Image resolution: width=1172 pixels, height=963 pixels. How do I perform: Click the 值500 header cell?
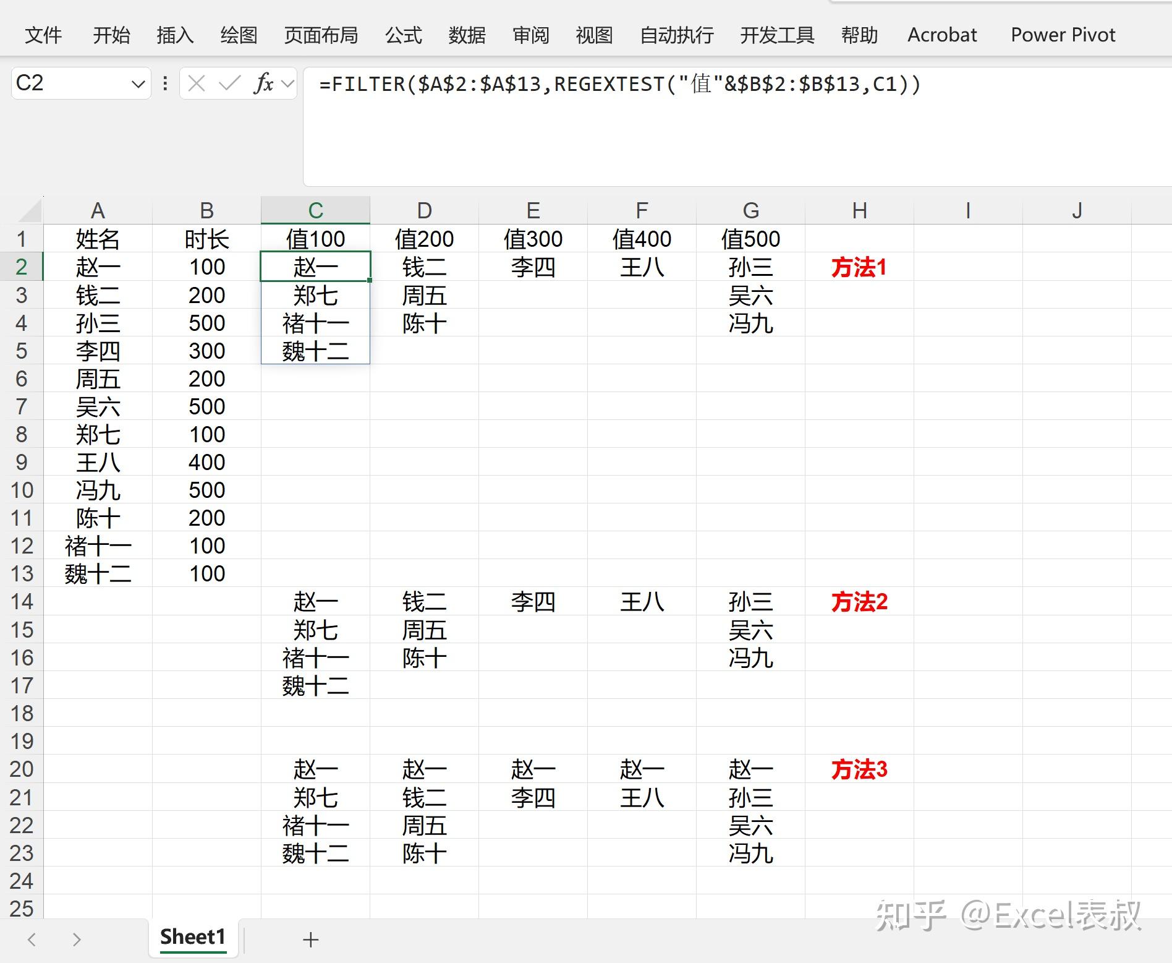point(750,239)
